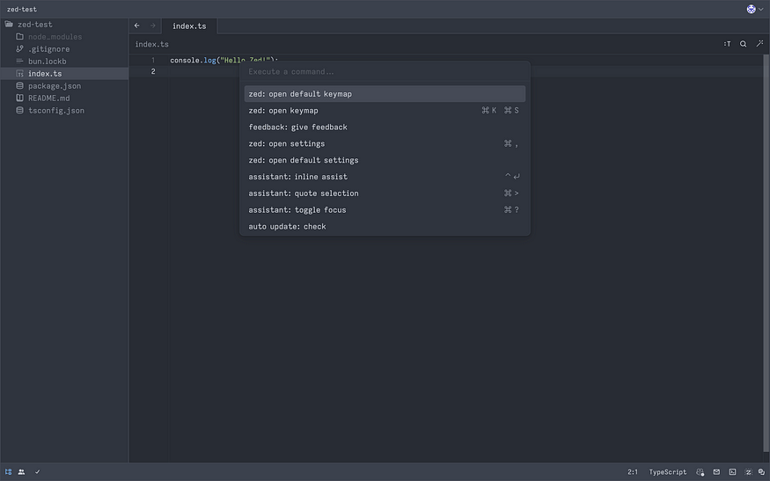Click line number 2 in gutter

point(153,71)
